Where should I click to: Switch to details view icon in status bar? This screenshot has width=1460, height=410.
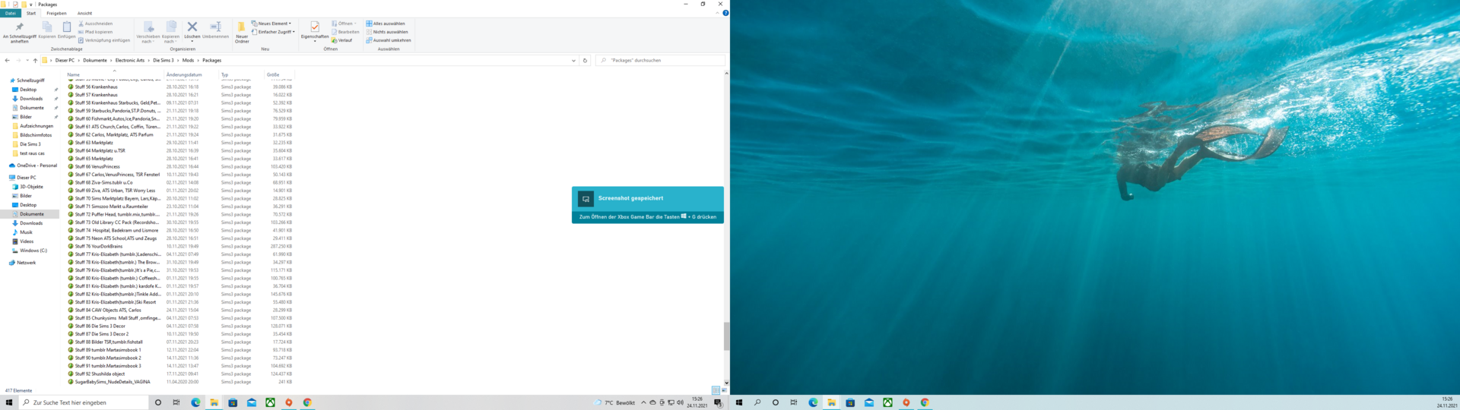(716, 390)
